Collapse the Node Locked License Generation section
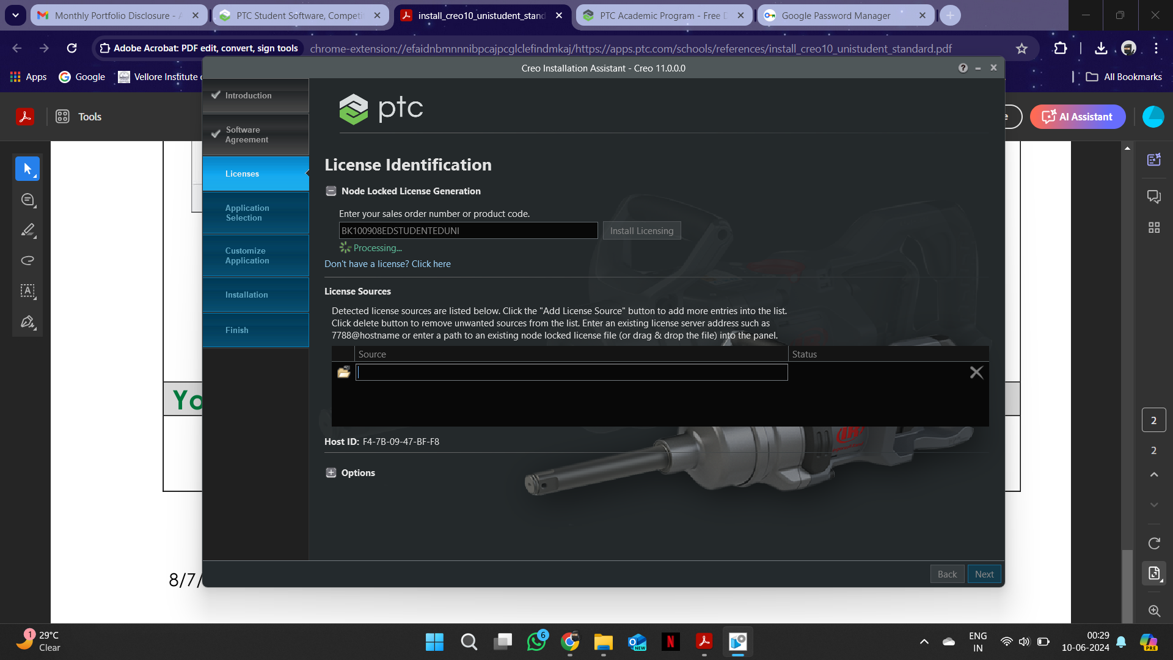 click(x=331, y=191)
